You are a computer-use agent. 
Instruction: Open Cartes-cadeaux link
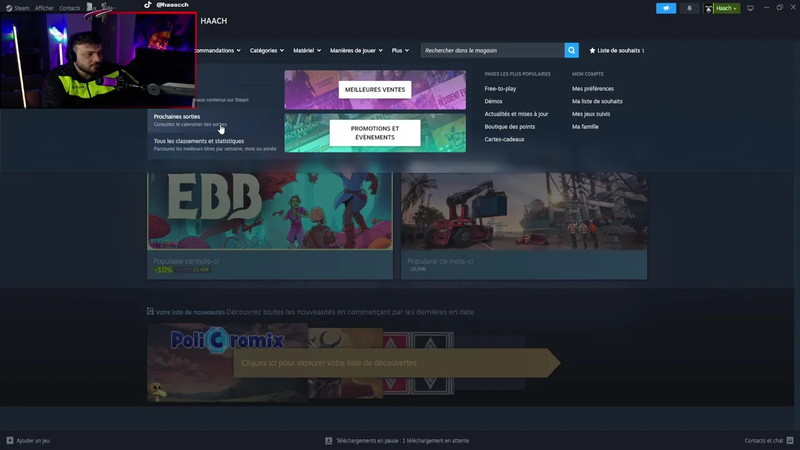(x=504, y=139)
